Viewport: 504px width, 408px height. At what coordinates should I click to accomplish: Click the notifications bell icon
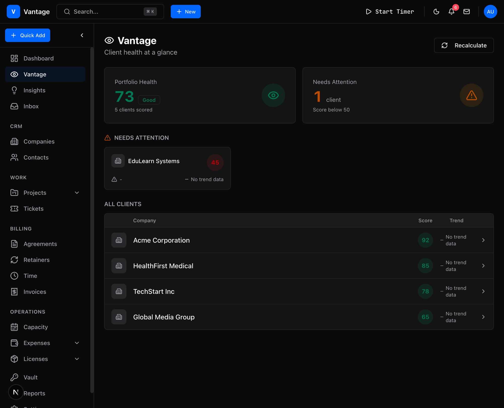pyautogui.click(x=451, y=12)
